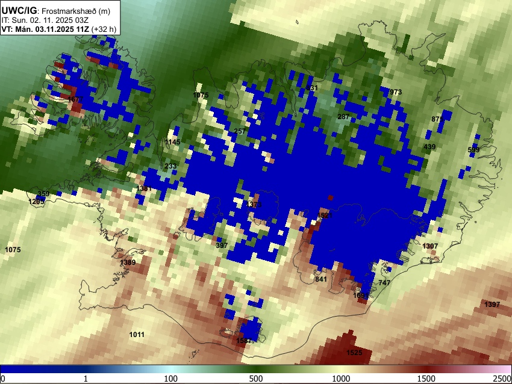Click the 1000 label on color scale
The width and height of the screenshot is (512, 384).
pos(341,379)
